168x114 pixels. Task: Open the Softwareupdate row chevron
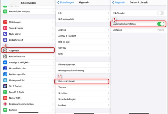click(107, 19)
